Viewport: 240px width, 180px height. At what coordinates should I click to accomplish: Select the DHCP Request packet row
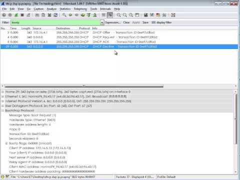(x=119, y=37)
